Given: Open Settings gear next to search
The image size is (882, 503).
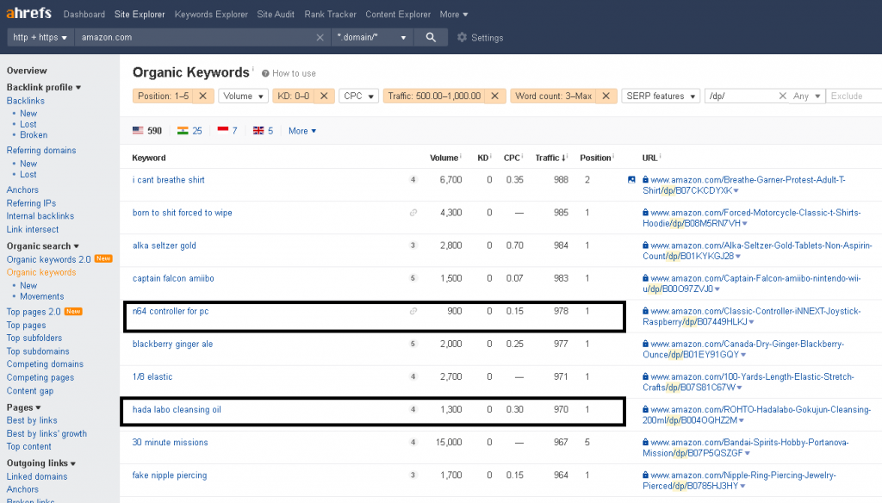Looking at the screenshot, I should [x=480, y=38].
